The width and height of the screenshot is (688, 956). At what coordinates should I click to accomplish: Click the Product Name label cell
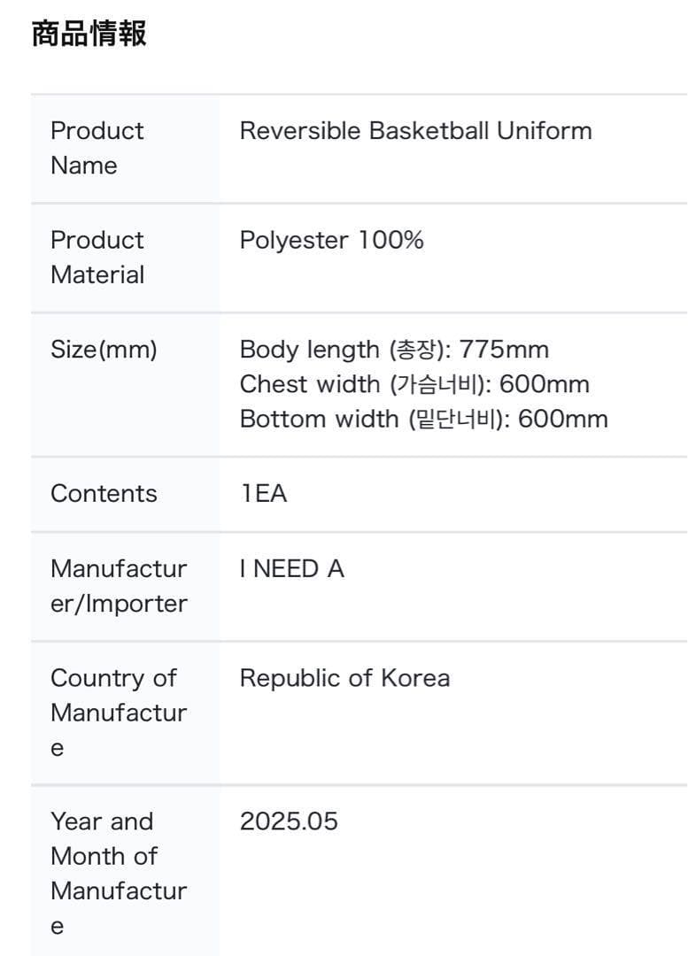(x=97, y=148)
